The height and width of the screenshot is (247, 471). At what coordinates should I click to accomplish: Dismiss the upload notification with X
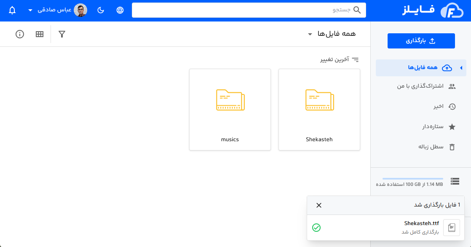319,205
